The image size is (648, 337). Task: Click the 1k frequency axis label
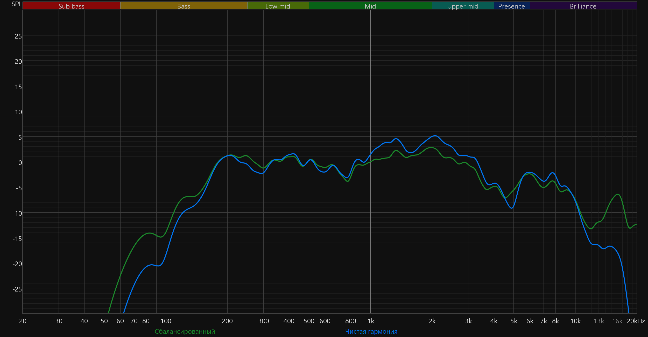[x=371, y=321]
